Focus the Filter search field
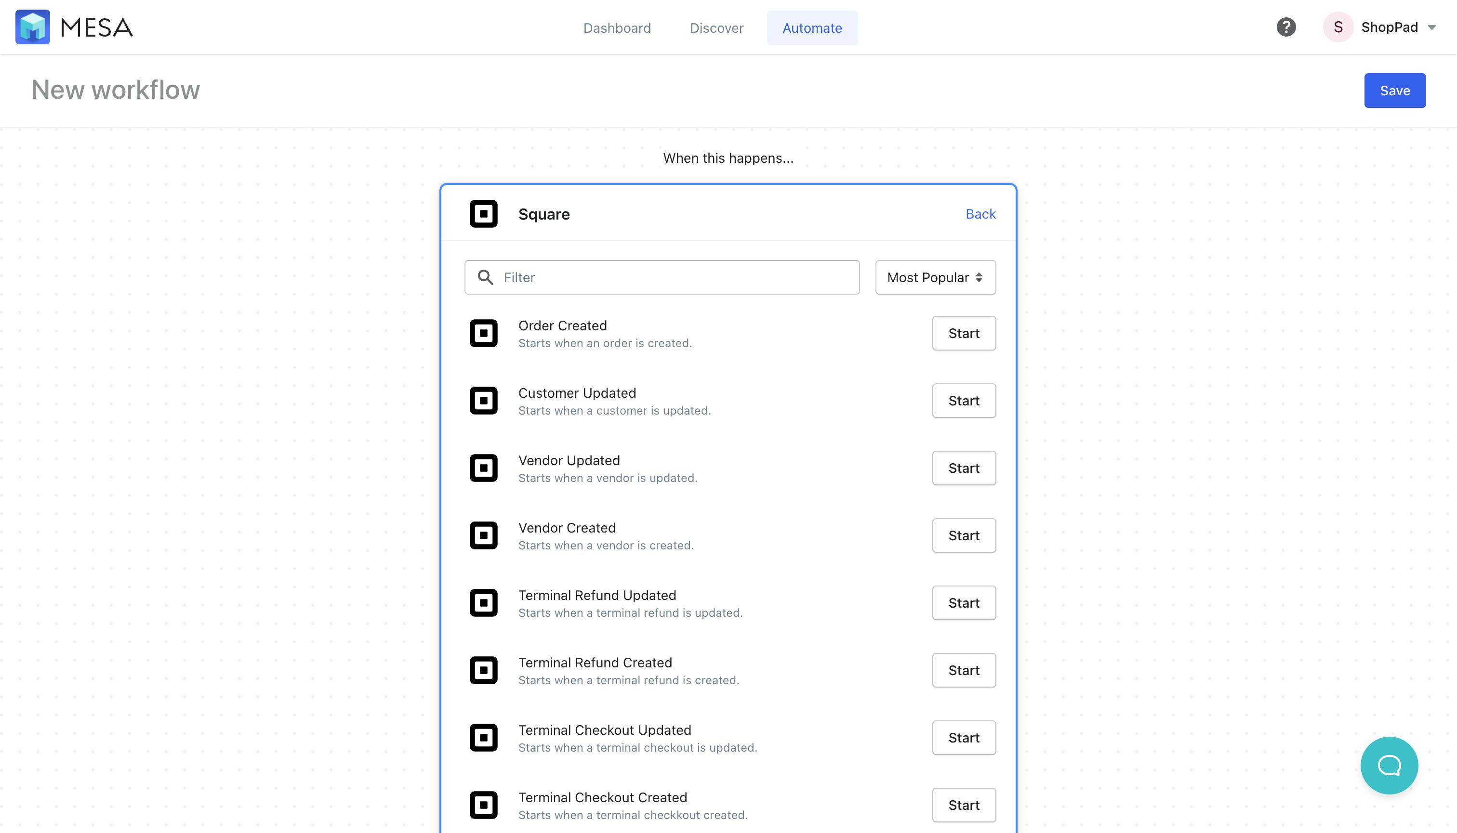This screenshot has height=833, width=1457. pyautogui.click(x=662, y=277)
